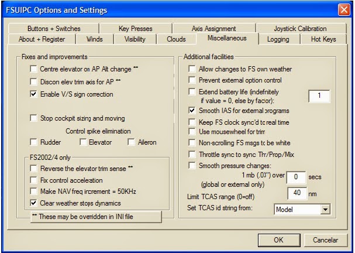Click 'These may be overridden in INI file' button
Screen dimensions: 355x253
point(96,217)
